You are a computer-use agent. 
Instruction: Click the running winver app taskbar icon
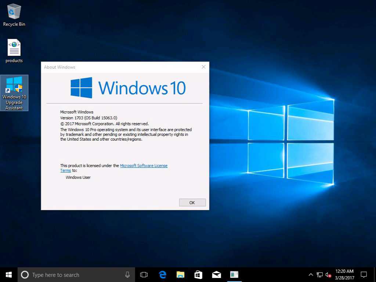pyautogui.click(x=234, y=275)
